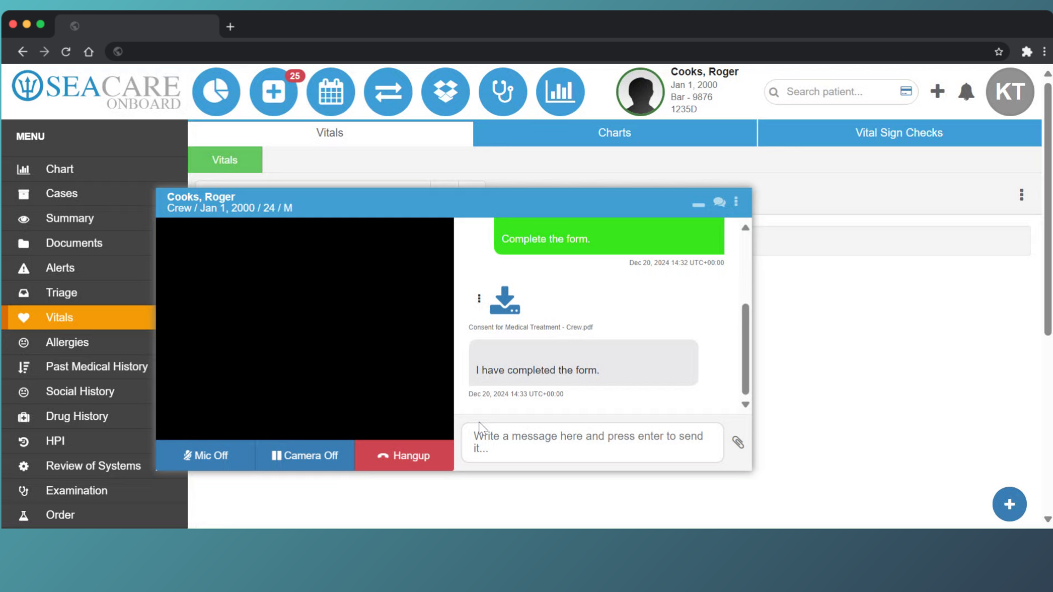The height and width of the screenshot is (592, 1053).
Task: Open three-dot menu beside PDF attachment
Action: click(x=479, y=298)
